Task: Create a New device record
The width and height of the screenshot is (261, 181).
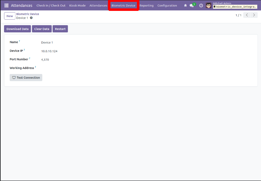Action: 10,16
